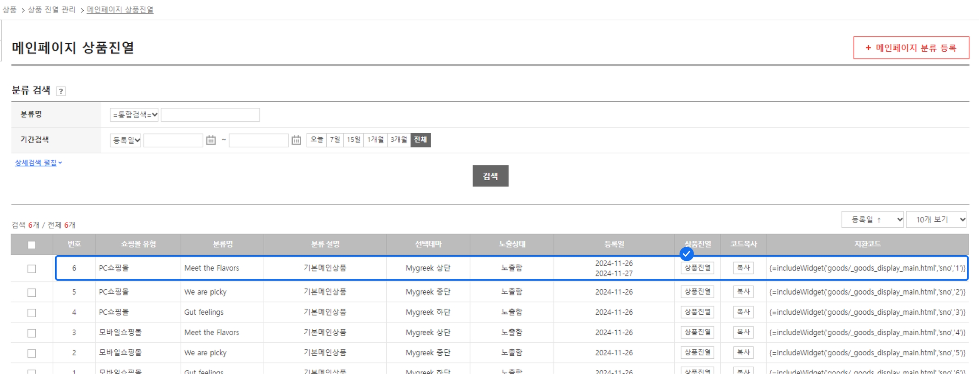Viewport: 979px width, 374px height.
Task: Open the end date calendar picker
Action: (x=296, y=140)
